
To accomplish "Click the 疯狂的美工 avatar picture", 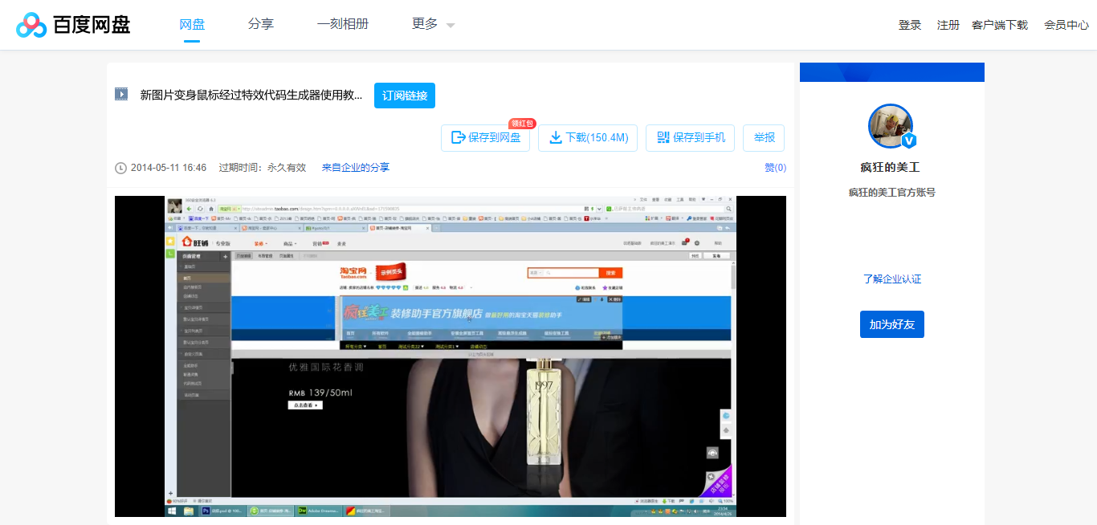I will pyautogui.click(x=891, y=126).
